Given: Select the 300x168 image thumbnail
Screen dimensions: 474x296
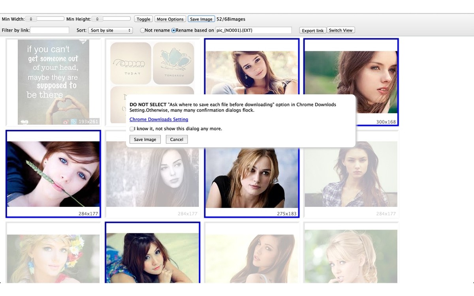Looking at the screenshot, I should point(351,79).
